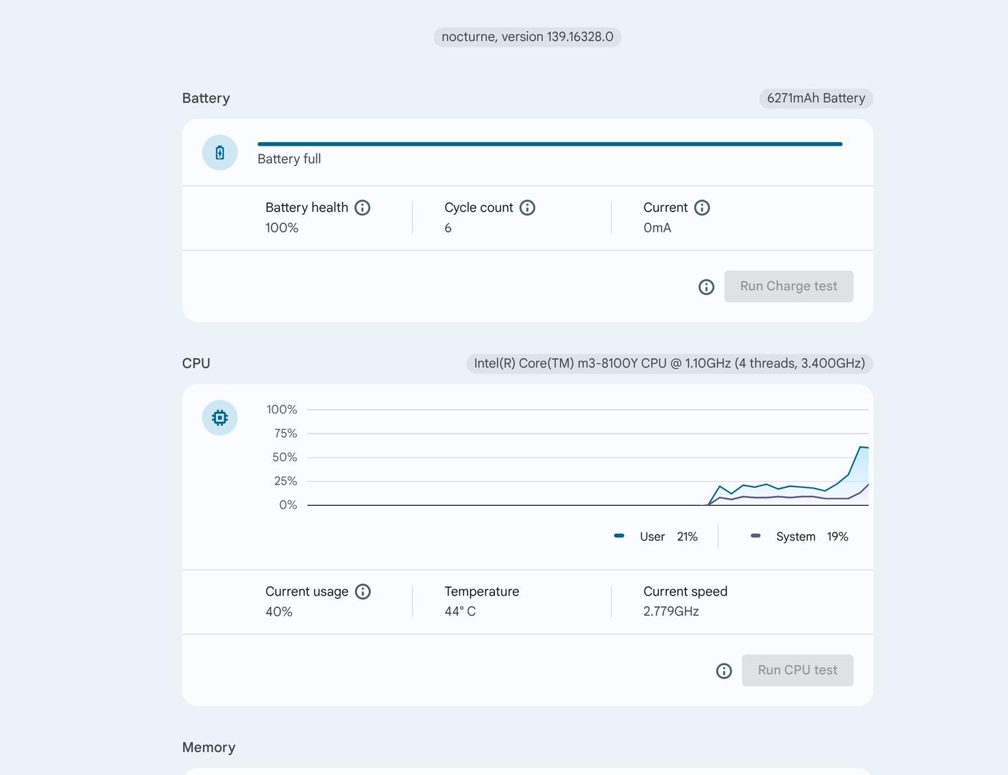The width and height of the screenshot is (1008, 775).
Task: Click the User legend color marker
Action: point(619,536)
